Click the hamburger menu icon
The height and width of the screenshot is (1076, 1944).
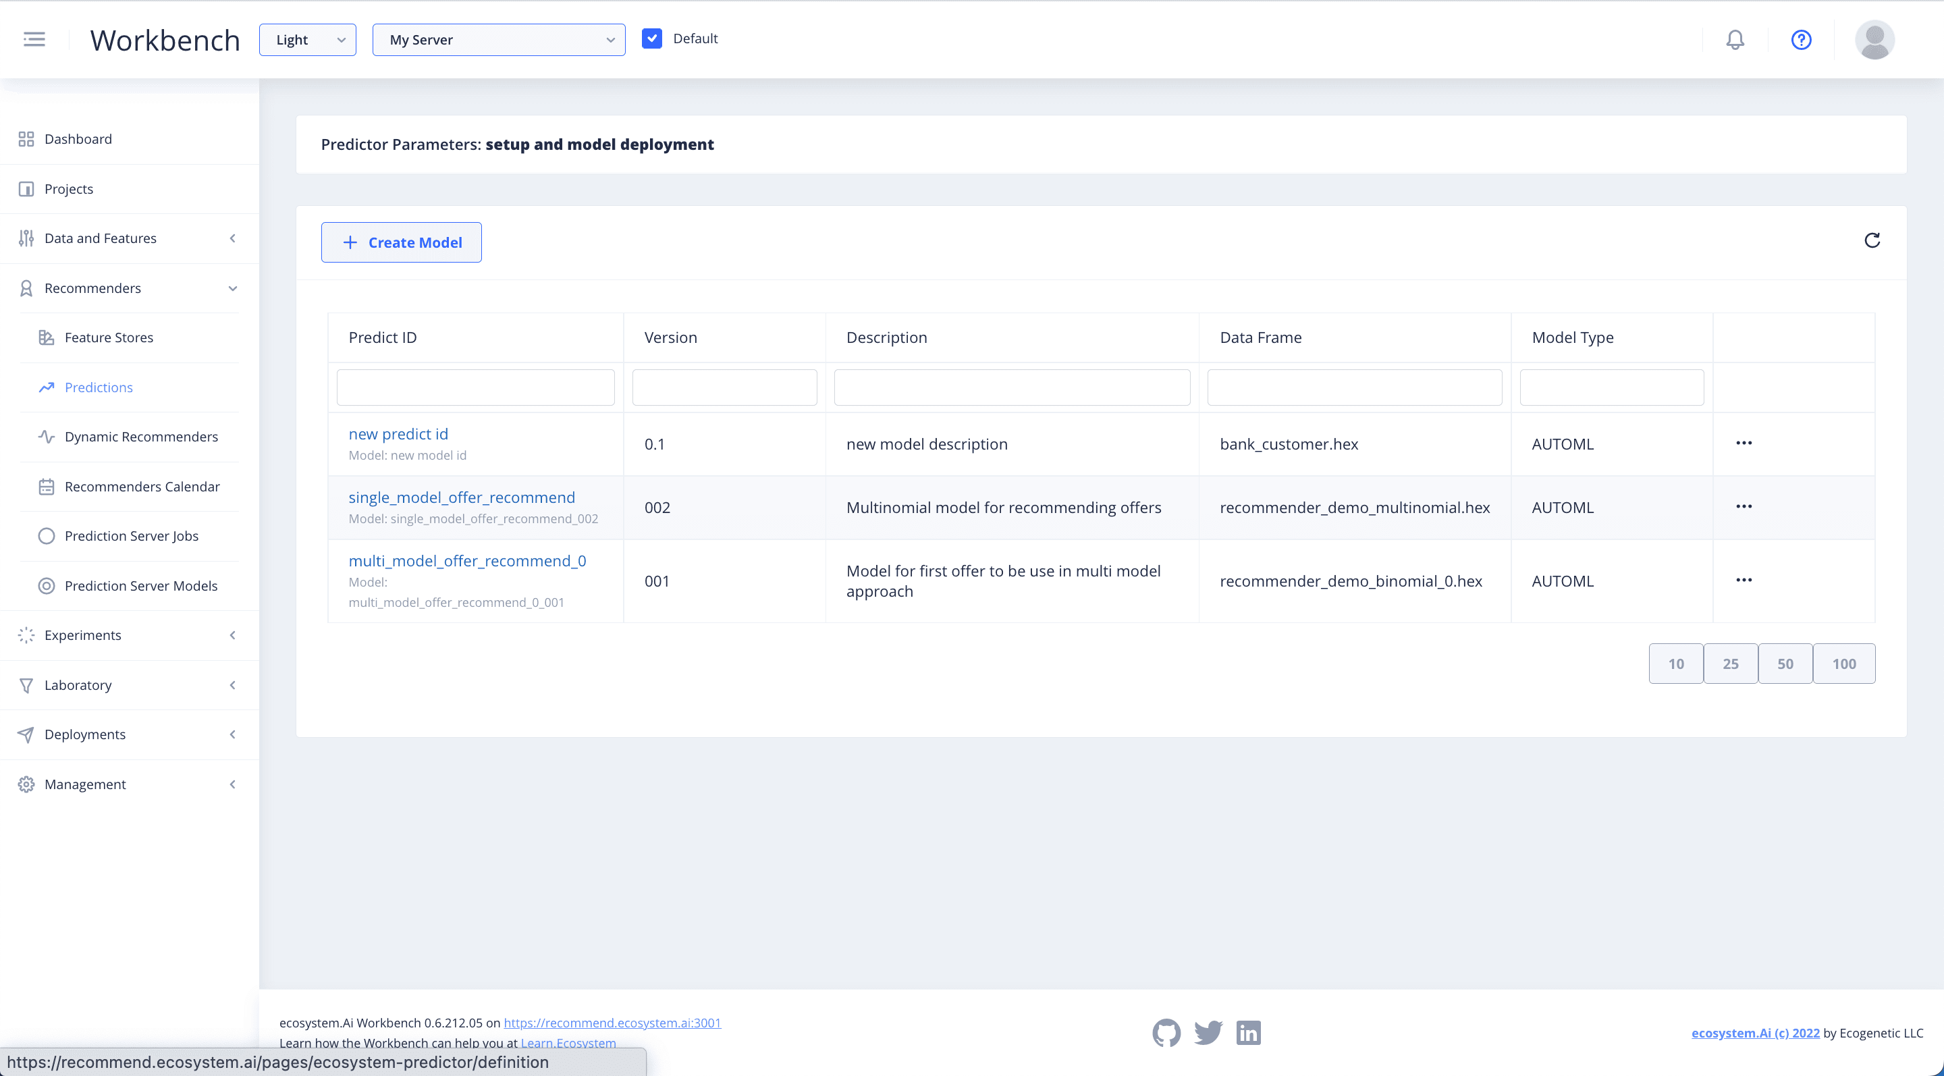34,39
